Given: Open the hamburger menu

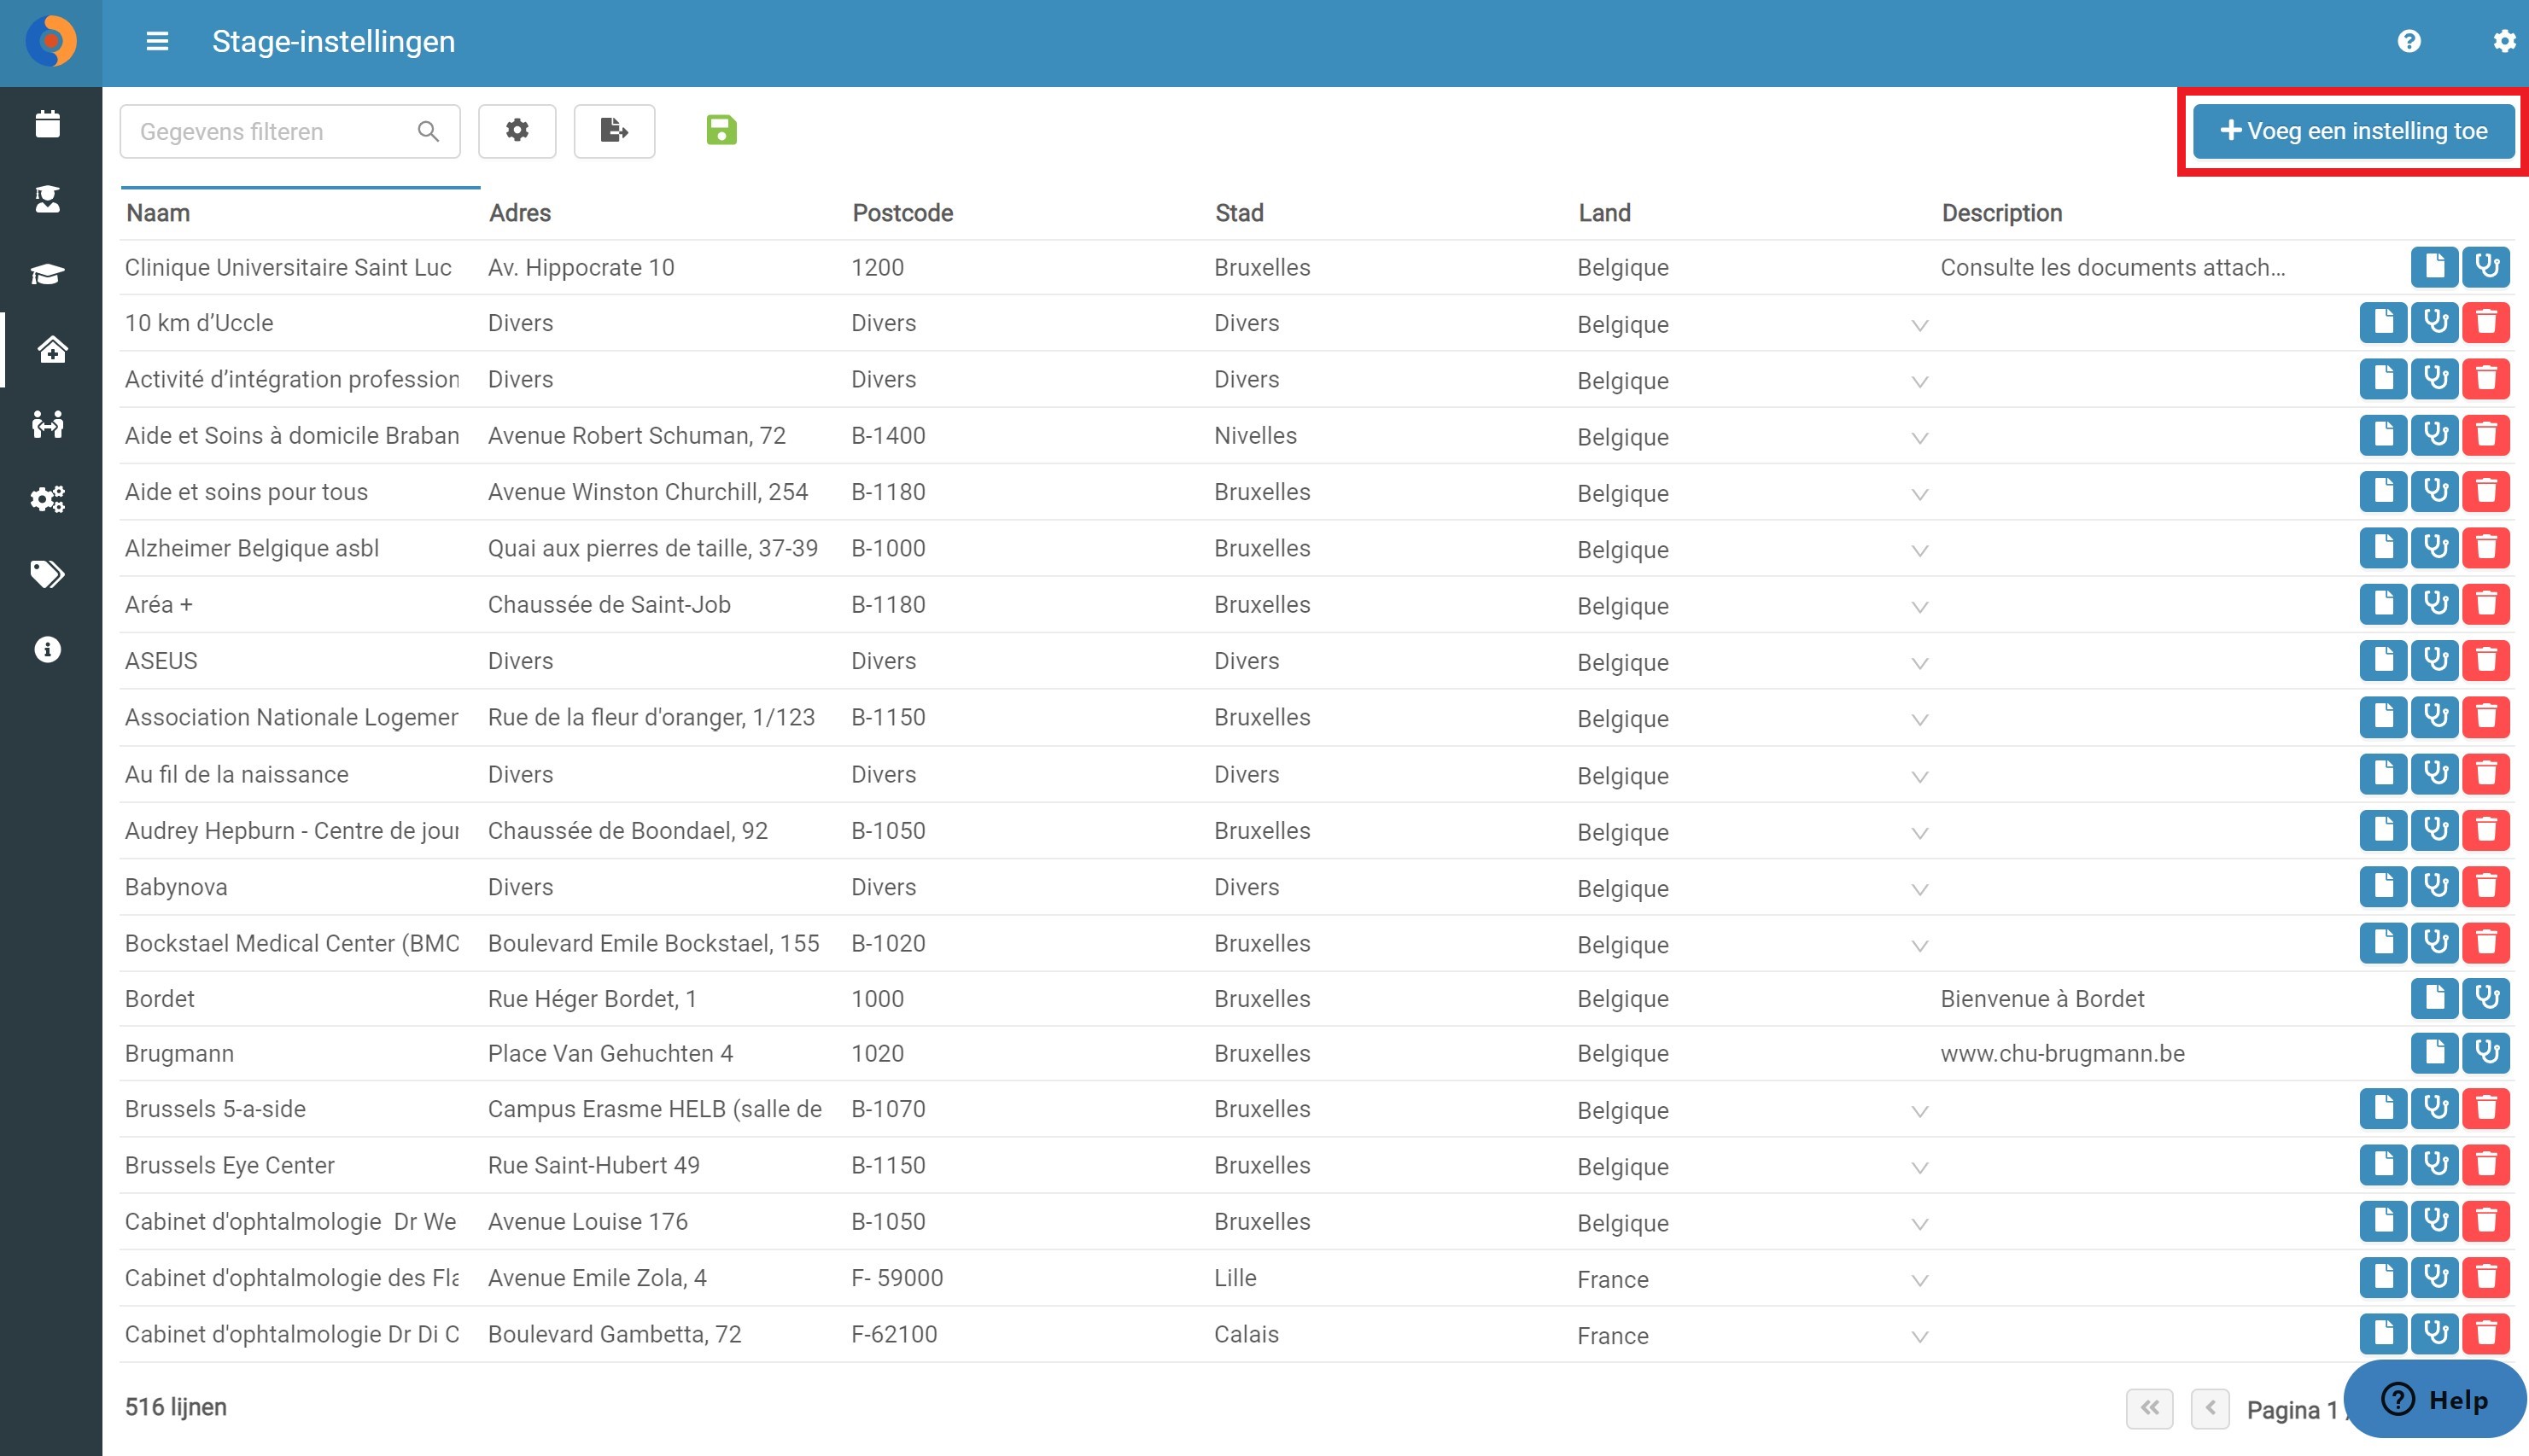Looking at the screenshot, I should click(157, 41).
